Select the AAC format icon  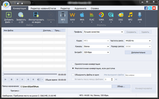click(x=111, y=15)
